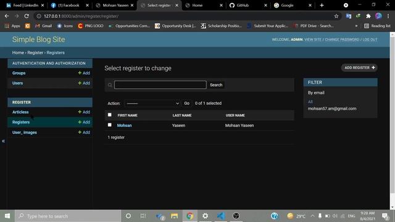
Task: Open Task View on the taskbar
Action: (x=143, y=216)
